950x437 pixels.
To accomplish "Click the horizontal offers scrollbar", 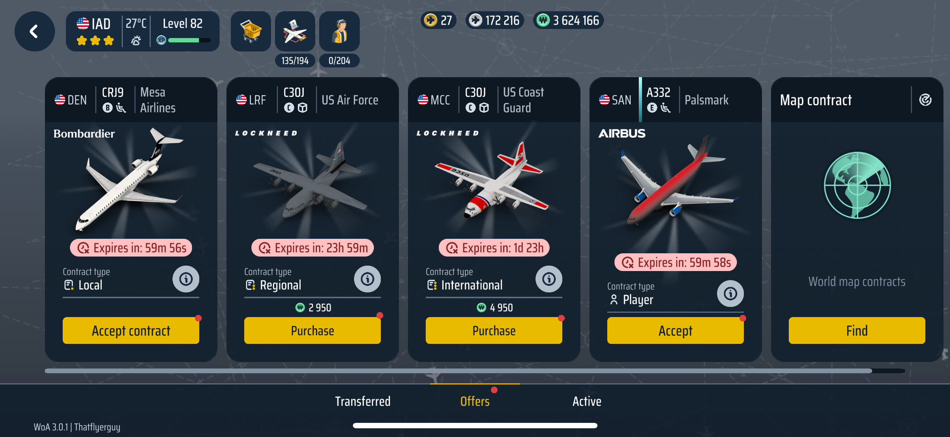I will (x=475, y=371).
